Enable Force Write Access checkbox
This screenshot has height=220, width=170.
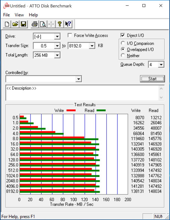pyautogui.click(x=70, y=35)
